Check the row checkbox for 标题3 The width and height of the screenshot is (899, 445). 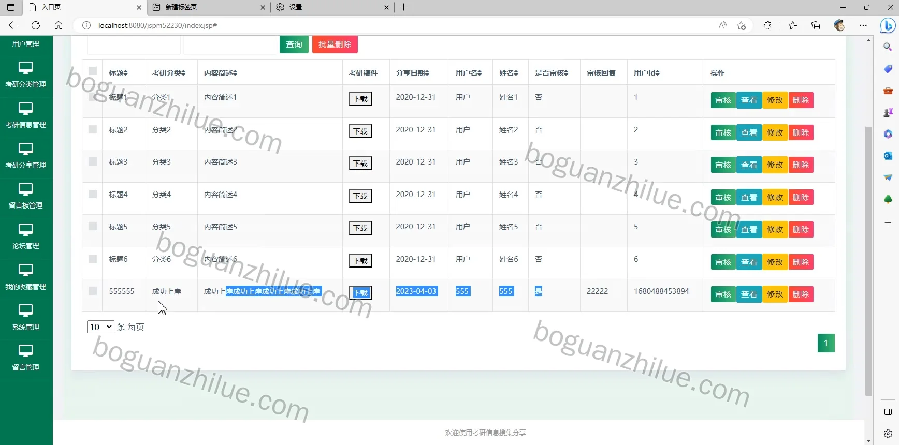93,161
